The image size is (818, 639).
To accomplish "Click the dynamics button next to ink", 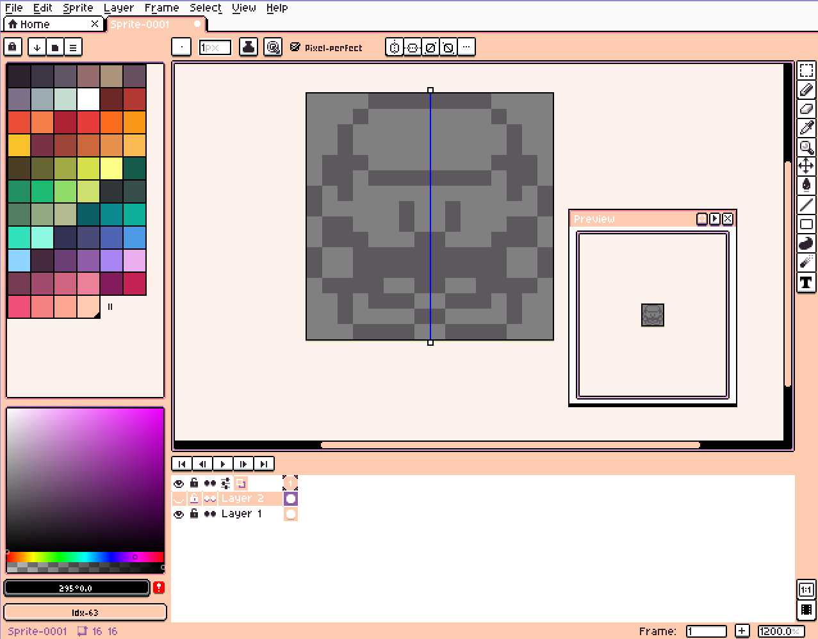I will coord(273,47).
